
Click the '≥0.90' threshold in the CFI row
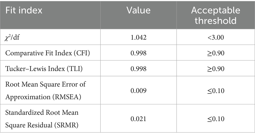[x=216, y=54]
